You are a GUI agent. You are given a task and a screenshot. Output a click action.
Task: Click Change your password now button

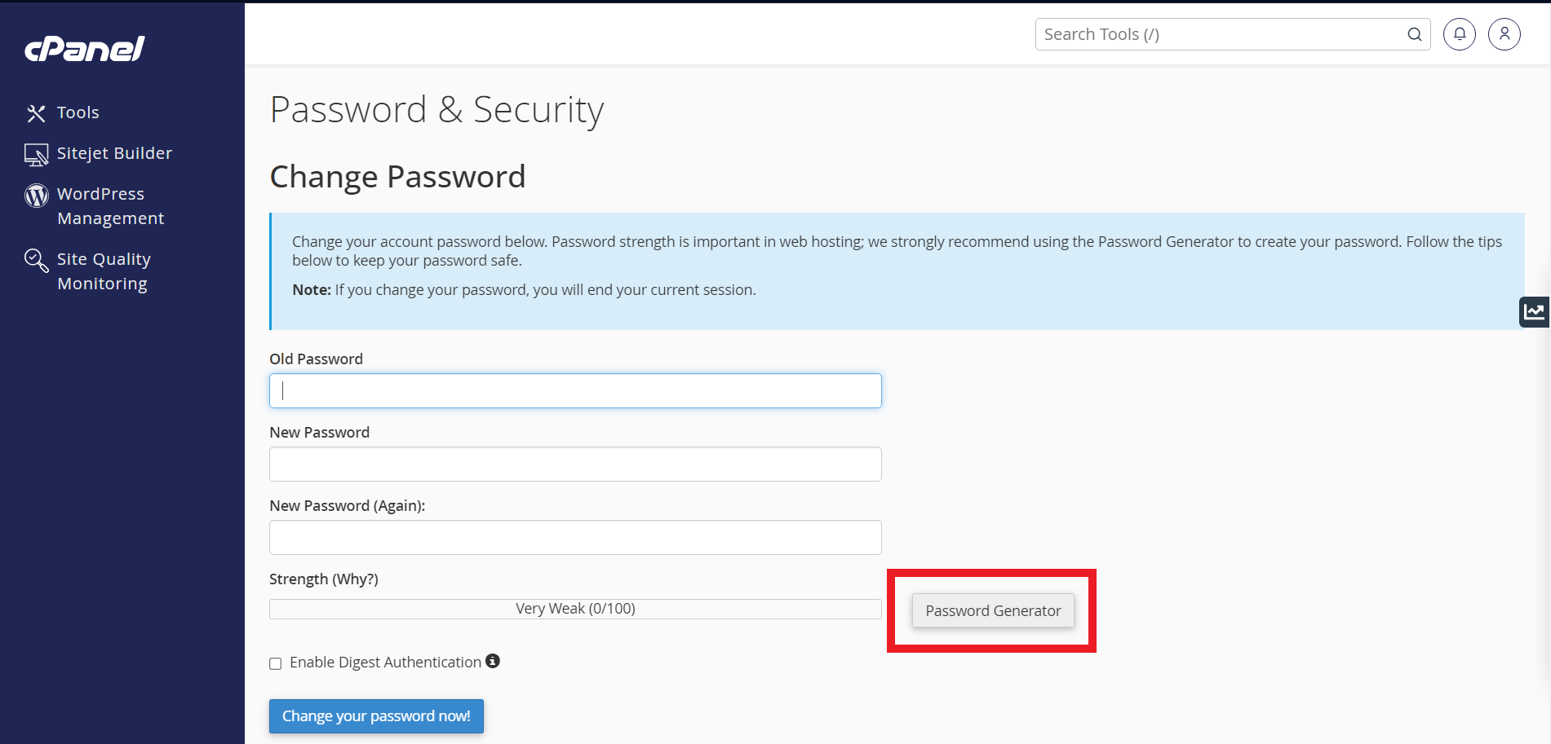[376, 716]
